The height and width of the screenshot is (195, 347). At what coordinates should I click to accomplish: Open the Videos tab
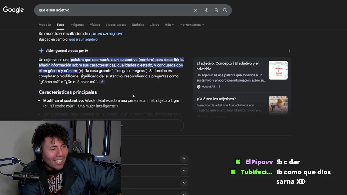point(95,25)
